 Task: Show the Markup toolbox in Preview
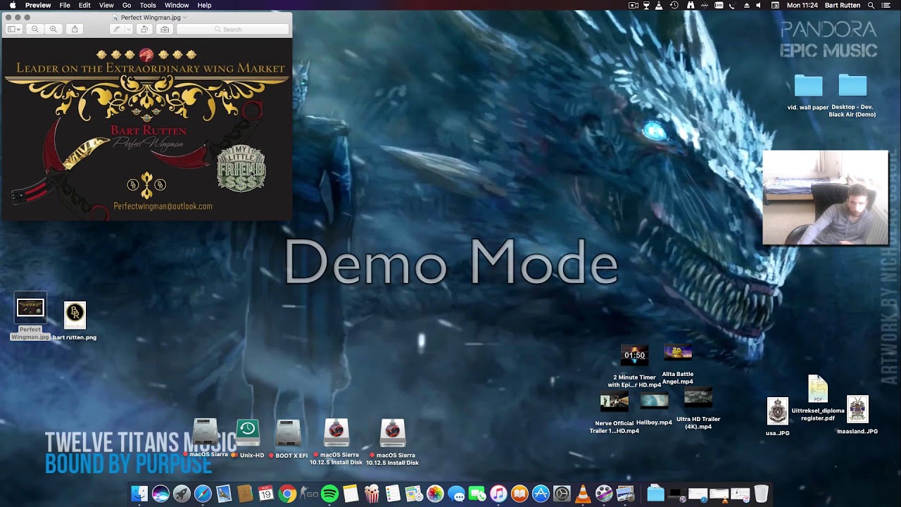(x=165, y=29)
